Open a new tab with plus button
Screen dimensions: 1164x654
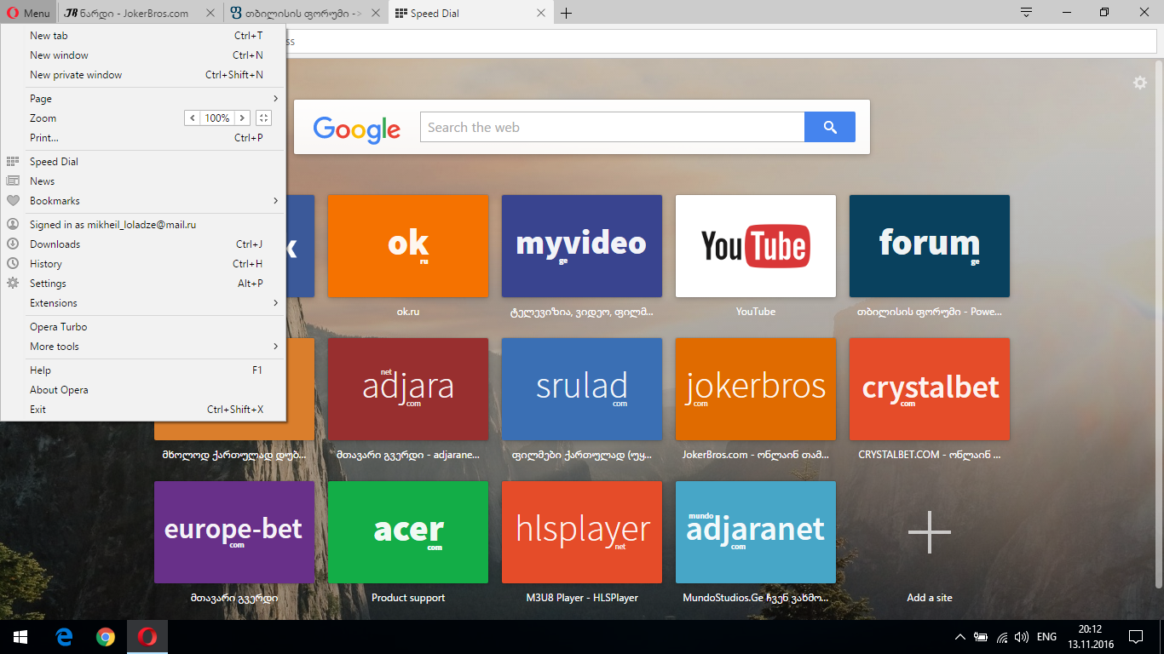566,13
